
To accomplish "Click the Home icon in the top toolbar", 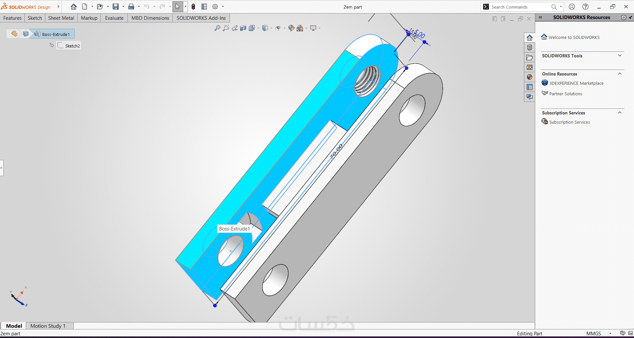I will click(x=74, y=7).
